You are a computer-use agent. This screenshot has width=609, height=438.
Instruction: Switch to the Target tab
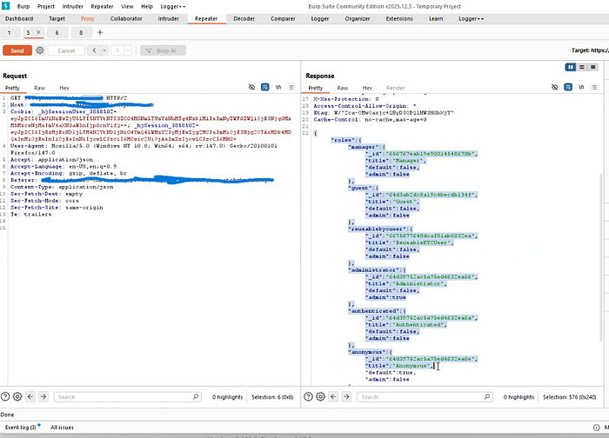click(57, 18)
